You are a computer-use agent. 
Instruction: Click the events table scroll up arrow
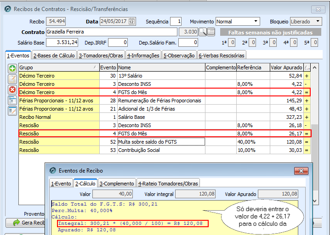315,67
